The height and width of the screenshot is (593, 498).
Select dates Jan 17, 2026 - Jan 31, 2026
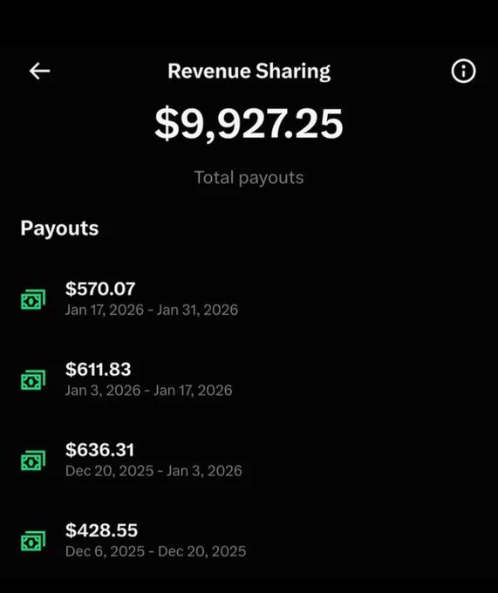pos(152,310)
